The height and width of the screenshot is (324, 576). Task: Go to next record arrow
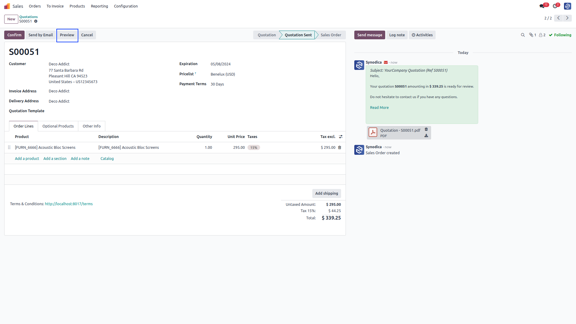coord(567,18)
